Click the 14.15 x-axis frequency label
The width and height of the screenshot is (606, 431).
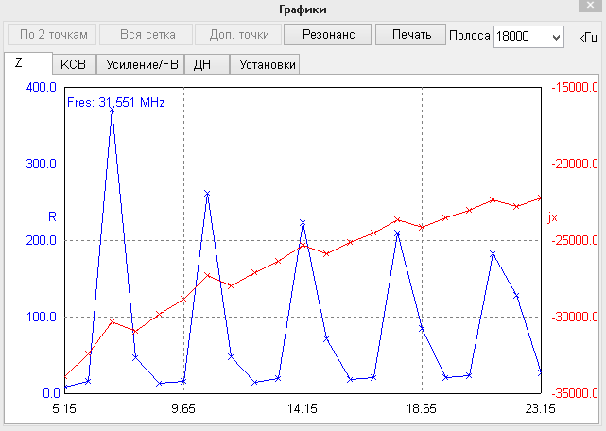pyautogui.click(x=303, y=409)
